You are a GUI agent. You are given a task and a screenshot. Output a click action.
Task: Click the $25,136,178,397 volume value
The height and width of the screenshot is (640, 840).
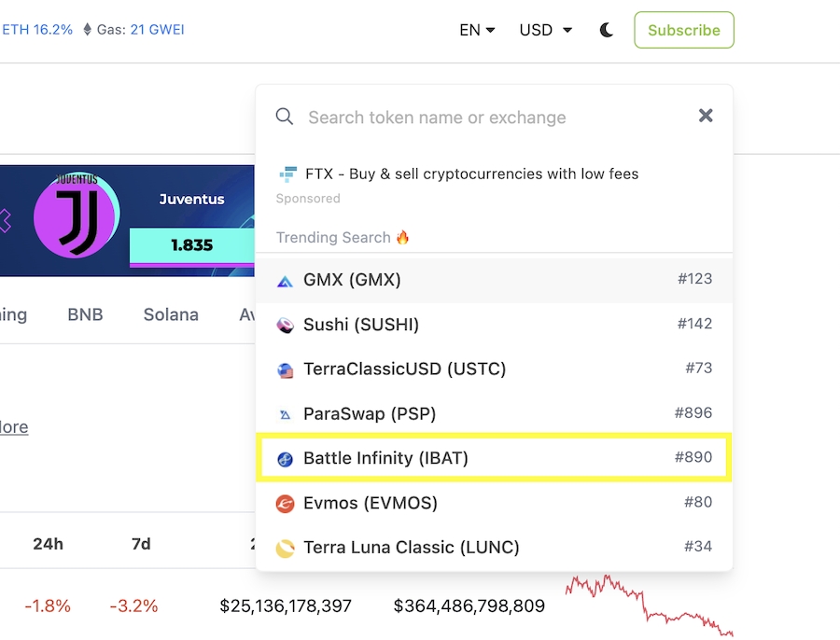(286, 605)
